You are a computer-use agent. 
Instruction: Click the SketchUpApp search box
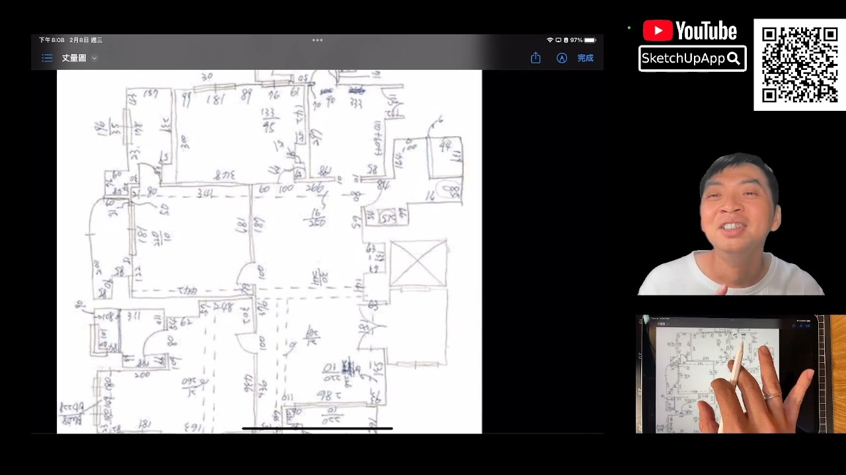point(692,59)
